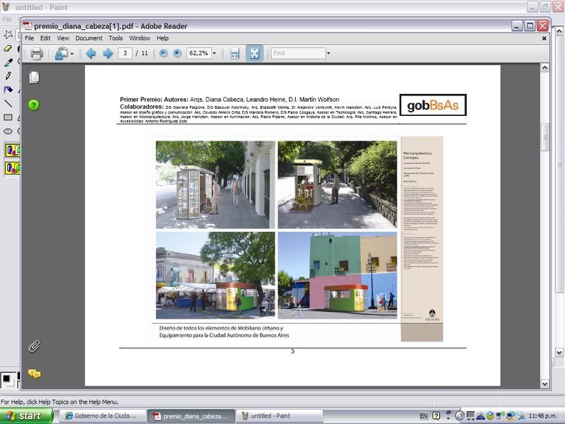Click the page number input field
Screen dimensions: 565x424
[125, 53]
